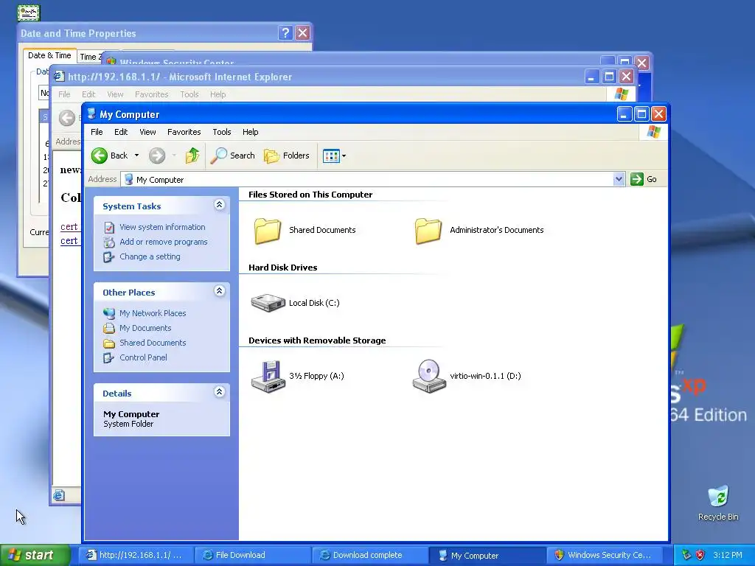Click the Internet Explorer status bar icon
This screenshot has height=566, width=755.
pyautogui.click(x=59, y=495)
